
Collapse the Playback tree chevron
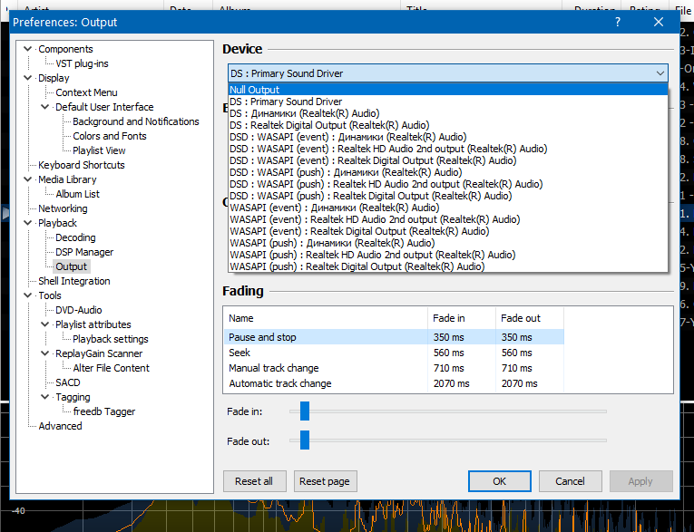pyautogui.click(x=28, y=223)
